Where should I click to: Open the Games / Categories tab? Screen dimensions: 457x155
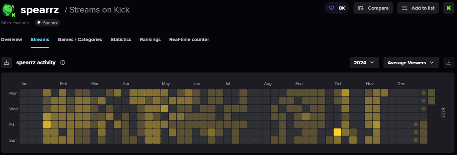click(80, 40)
